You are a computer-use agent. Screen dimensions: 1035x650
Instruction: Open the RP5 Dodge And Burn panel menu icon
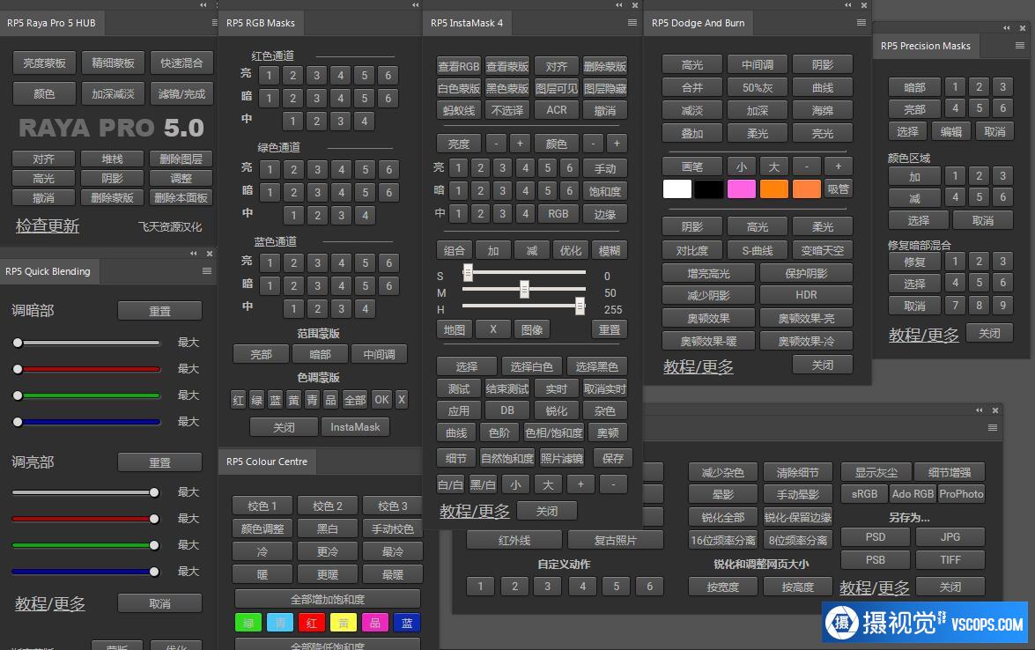point(861,23)
